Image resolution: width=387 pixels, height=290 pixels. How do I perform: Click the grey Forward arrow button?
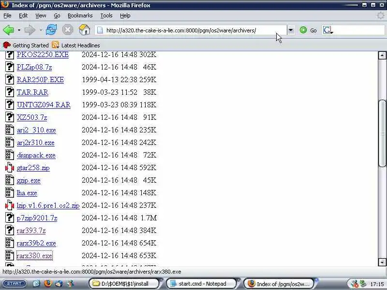[30, 30]
